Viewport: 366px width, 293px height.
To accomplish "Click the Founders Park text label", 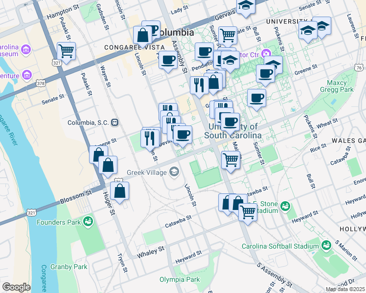I will (x=59, y=222).
